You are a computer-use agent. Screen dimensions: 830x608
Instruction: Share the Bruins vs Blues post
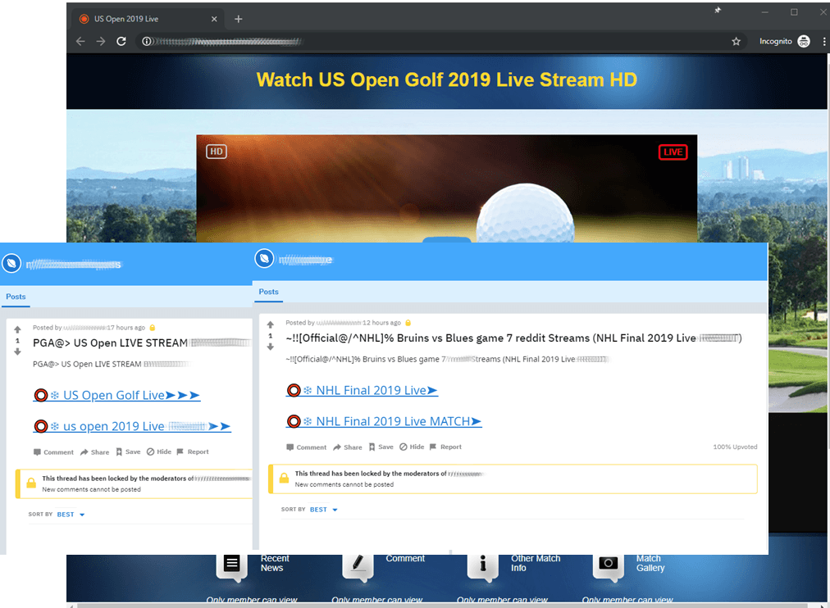point(348,447)
